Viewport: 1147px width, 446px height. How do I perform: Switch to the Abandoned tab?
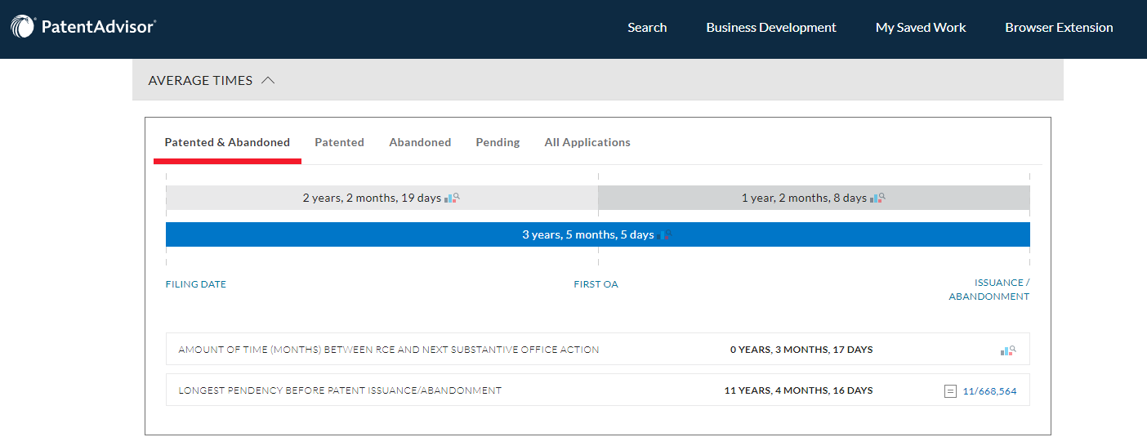pyautogui.click(x=420, y=142)
